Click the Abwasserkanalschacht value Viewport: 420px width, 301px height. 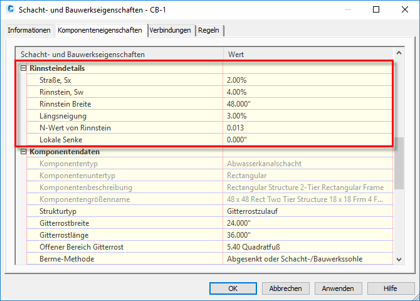click(265, 164)
